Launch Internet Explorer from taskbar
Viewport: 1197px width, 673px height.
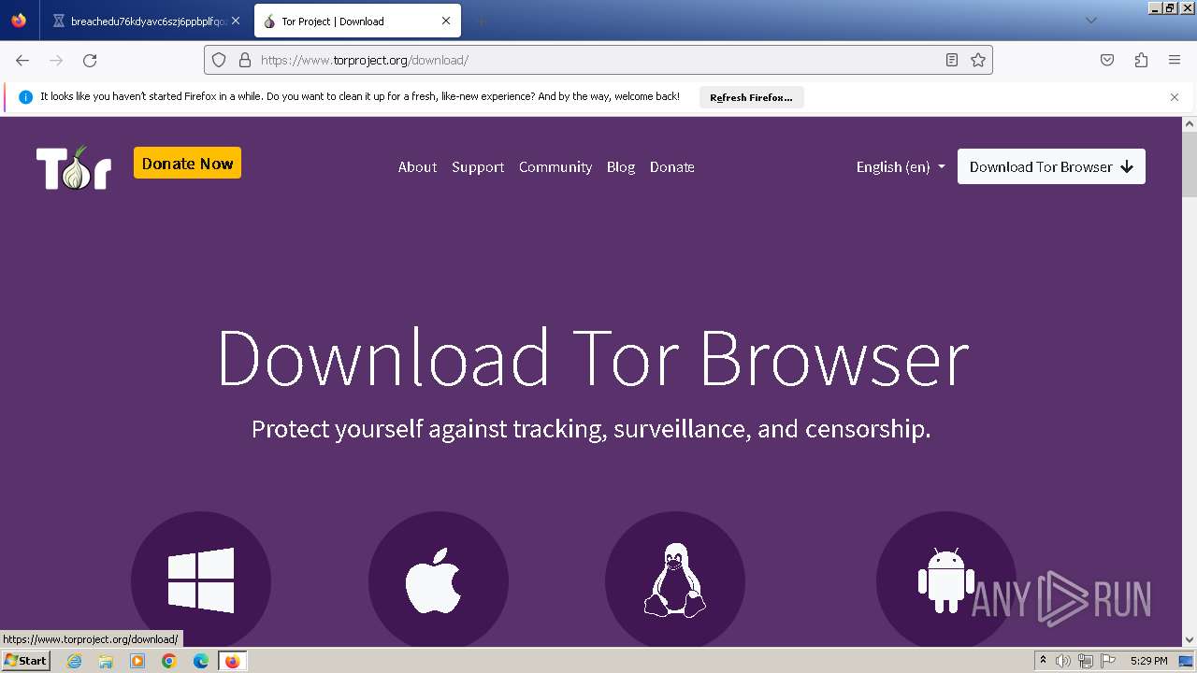click(75, 661)
